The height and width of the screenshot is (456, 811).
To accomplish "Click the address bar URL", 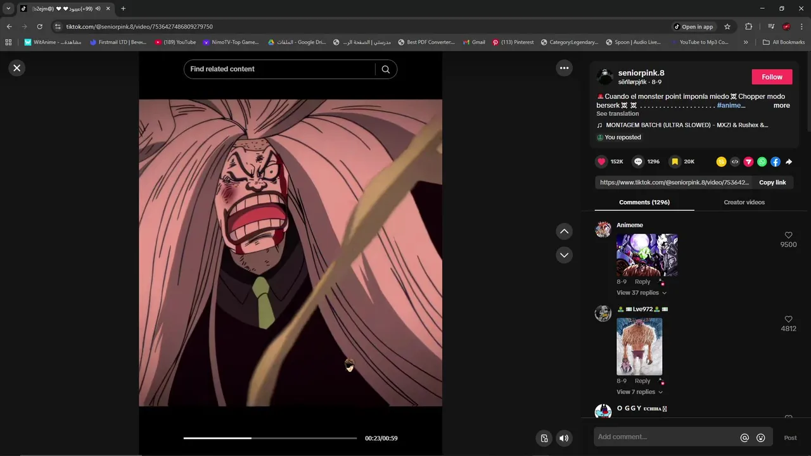I will pos(139,27).
